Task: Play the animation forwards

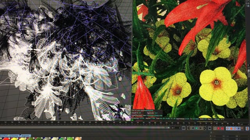Action: pyautogui.click(x=196, y=128)
